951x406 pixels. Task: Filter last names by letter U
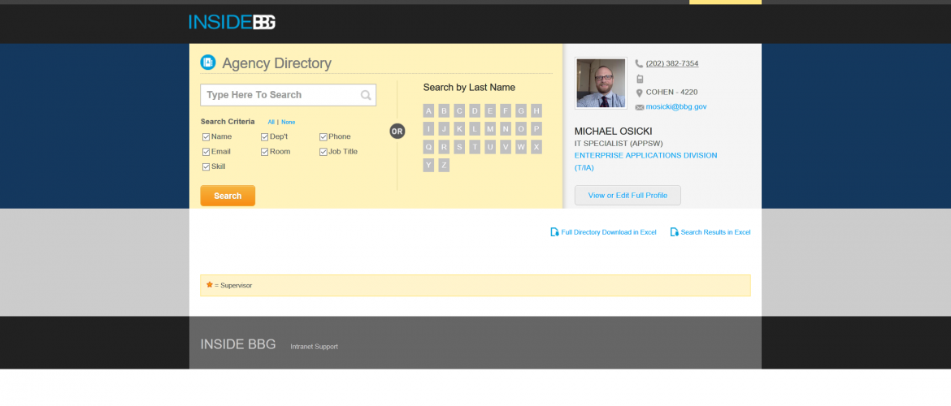tap(490, 147)
